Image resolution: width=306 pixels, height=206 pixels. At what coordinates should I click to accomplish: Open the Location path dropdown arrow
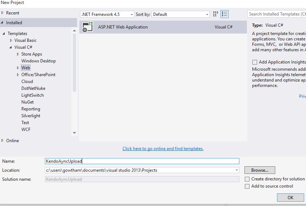pyautogui.click(x=236, y=170)
